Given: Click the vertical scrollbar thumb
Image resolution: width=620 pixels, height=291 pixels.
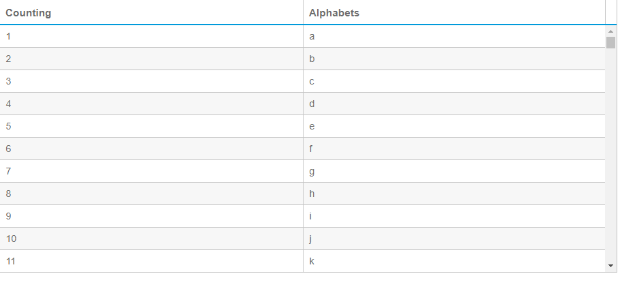Looking at the screenshot, I should click(610, 43).
